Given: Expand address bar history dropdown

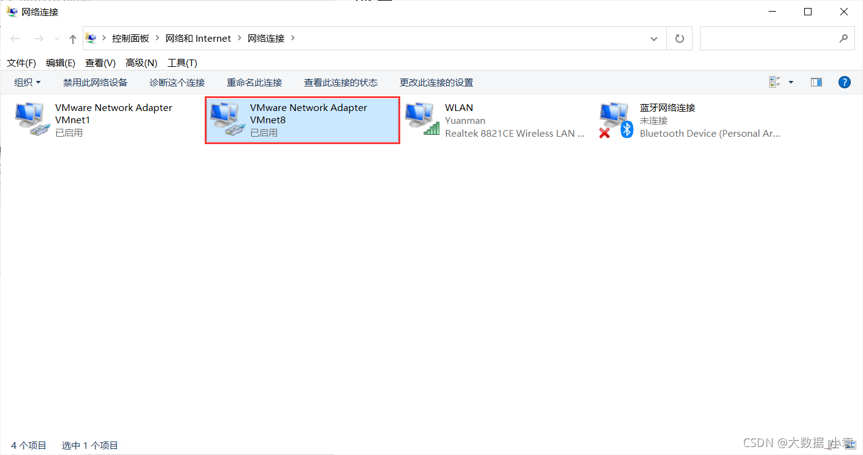Looking at the screenshot, I should (x=654, y=39).
